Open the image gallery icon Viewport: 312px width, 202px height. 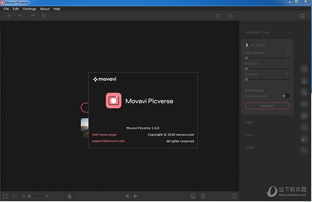click(x=193, y=196)
